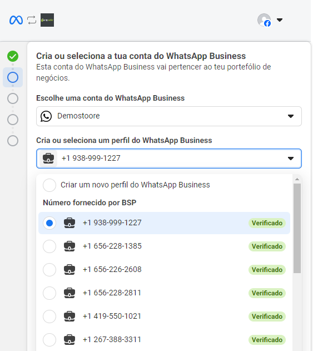Screen dimensions: 313x351
Task: Click Verificado badge for +1 419-550-1021
Action: [267, 317]
